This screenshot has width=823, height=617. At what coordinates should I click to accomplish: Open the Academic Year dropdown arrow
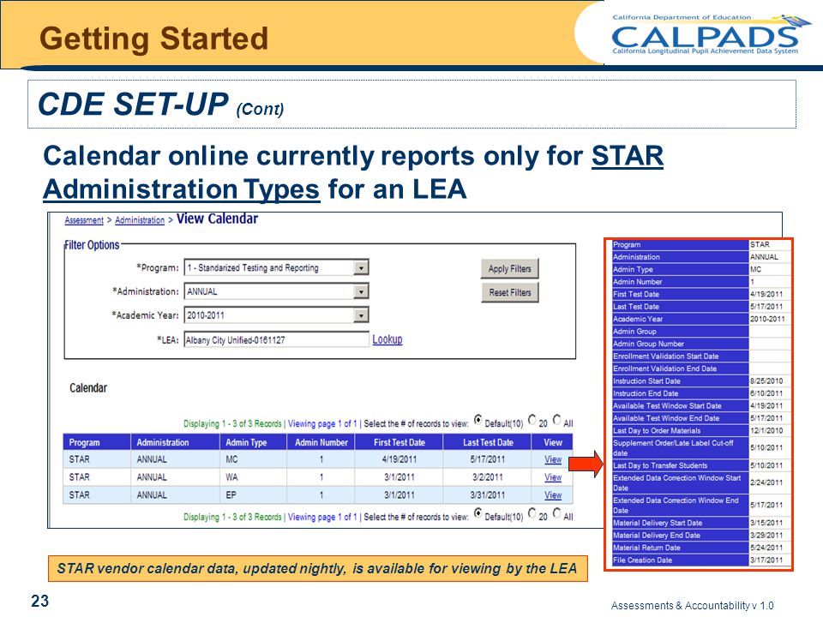point(361,315)
